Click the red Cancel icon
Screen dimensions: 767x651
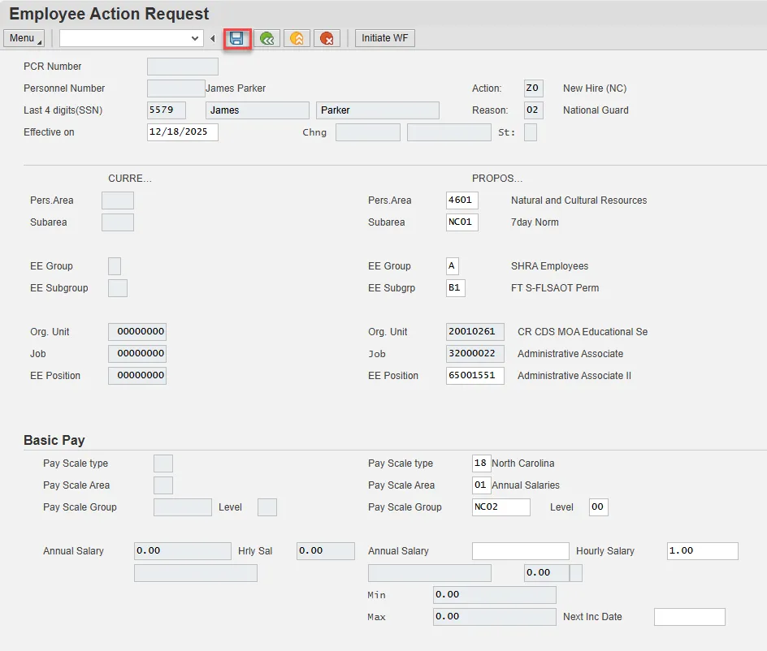click(x=327, y=38)
